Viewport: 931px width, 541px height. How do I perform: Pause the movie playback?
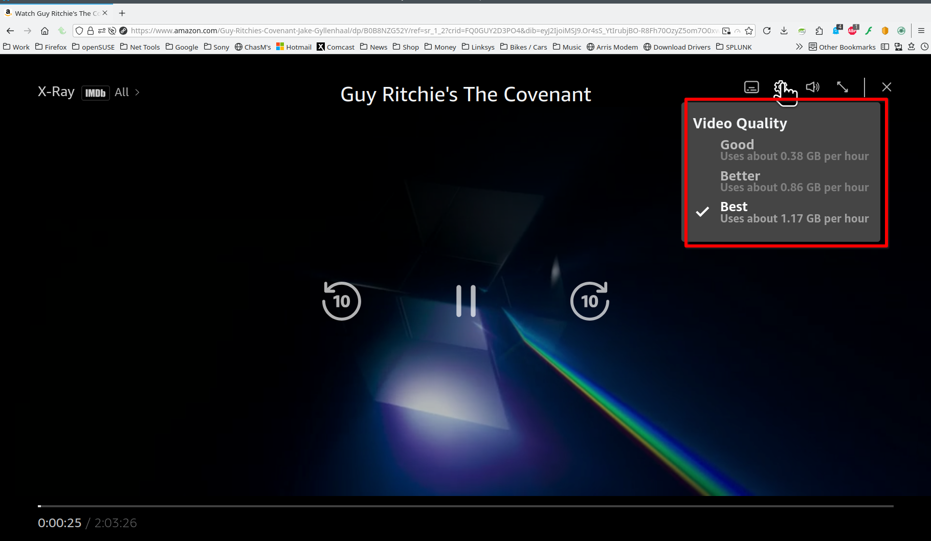(466, 301)
